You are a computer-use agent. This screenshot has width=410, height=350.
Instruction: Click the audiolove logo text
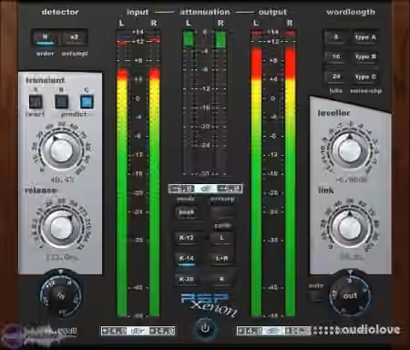pos(372,330)
